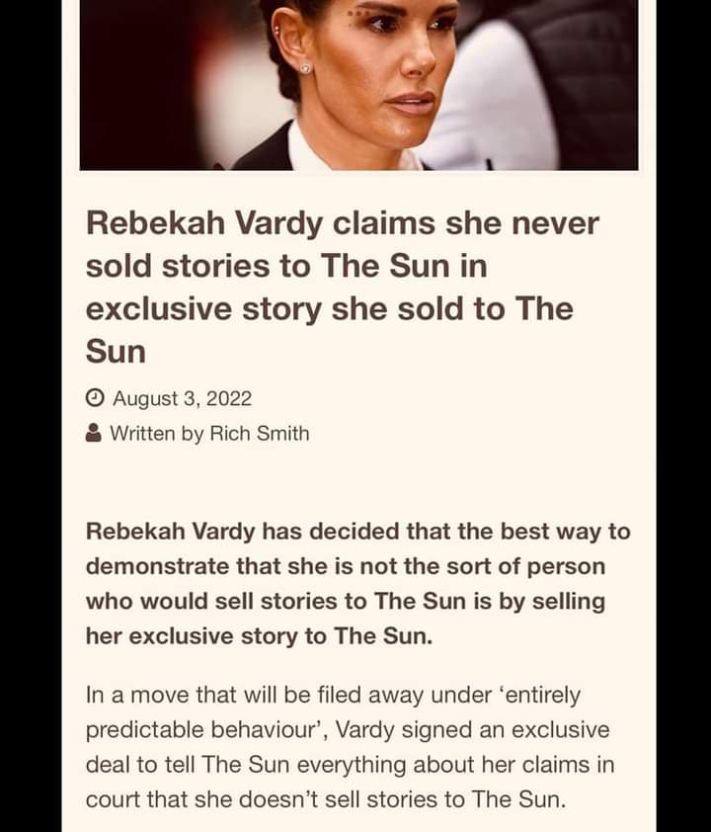Click the 'Written by' label text
This screenshot has width=711, height=832.
pyautogui.click(x=156, y=433)
